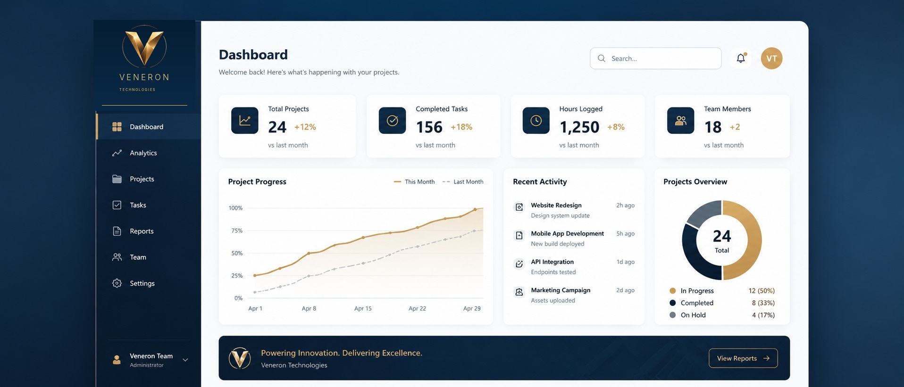The image size is (904, 387).
Task: Expand the Veneron Team account chevron
Action: tap(185, 360)
